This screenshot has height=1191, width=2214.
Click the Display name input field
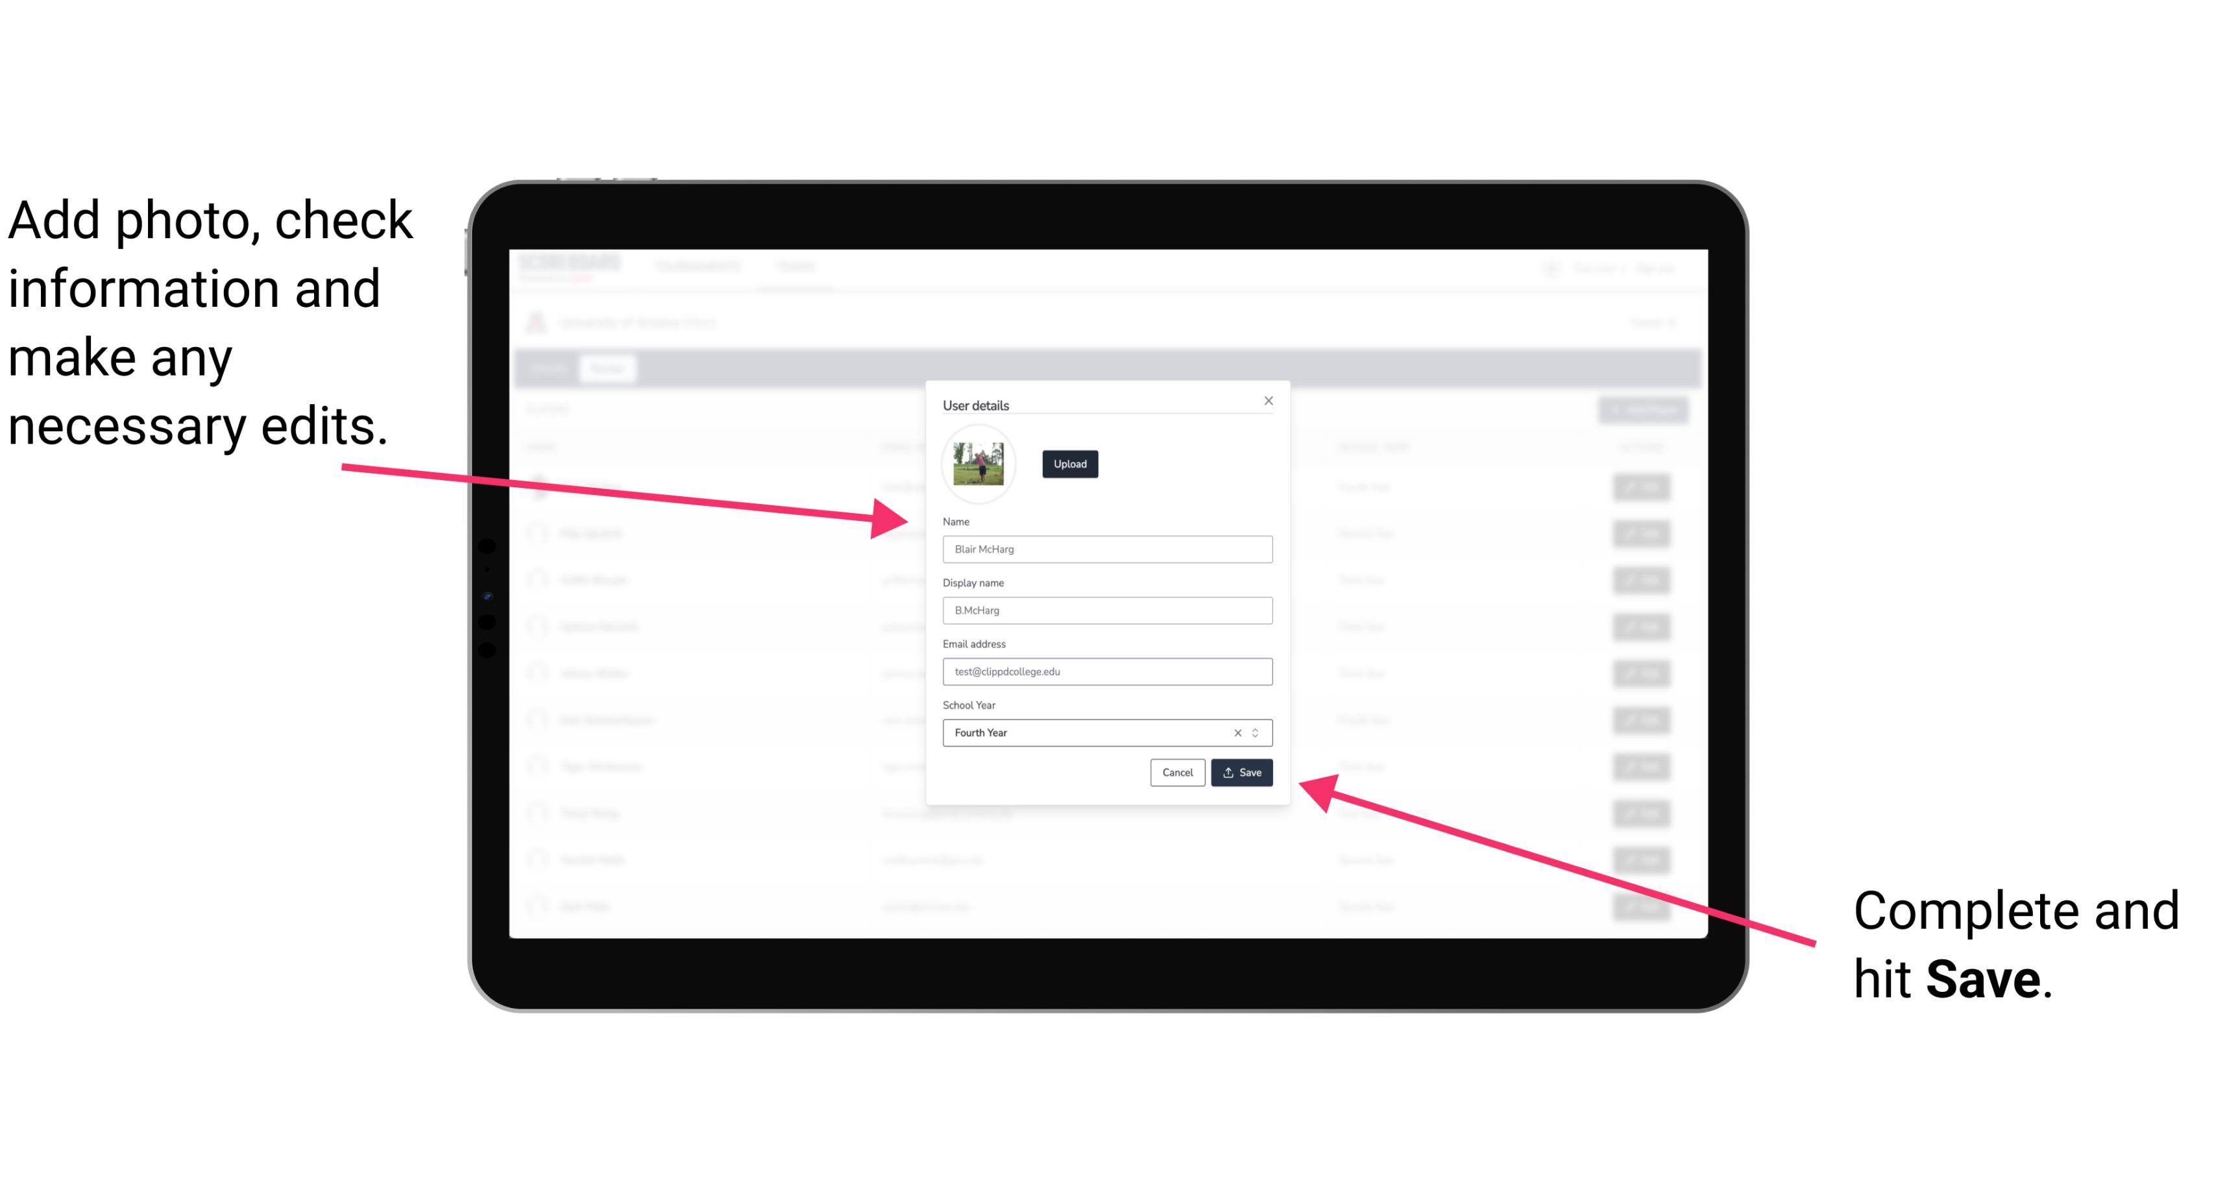[x=1106, y=610]
